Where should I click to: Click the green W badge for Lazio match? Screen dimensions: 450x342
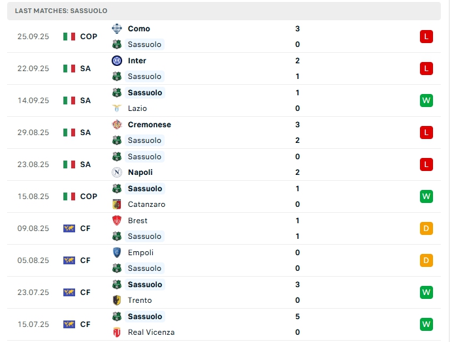[x=426, y=101]
